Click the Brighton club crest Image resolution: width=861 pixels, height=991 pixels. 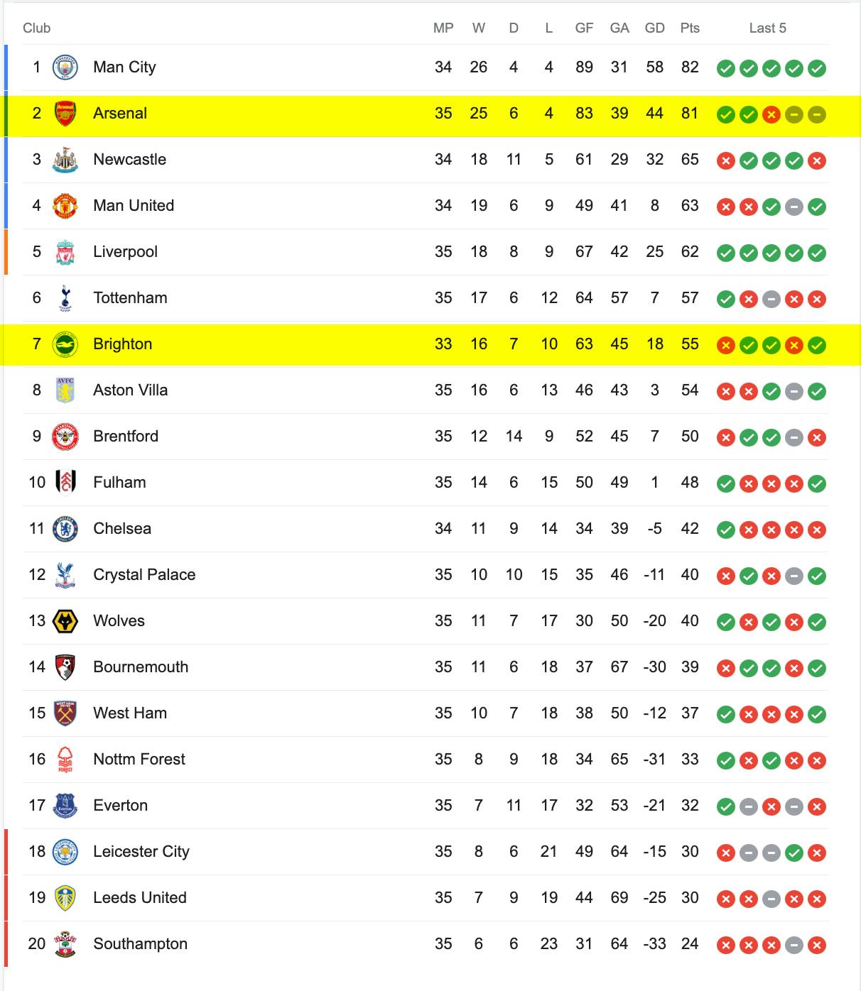(x=65, y=344)
